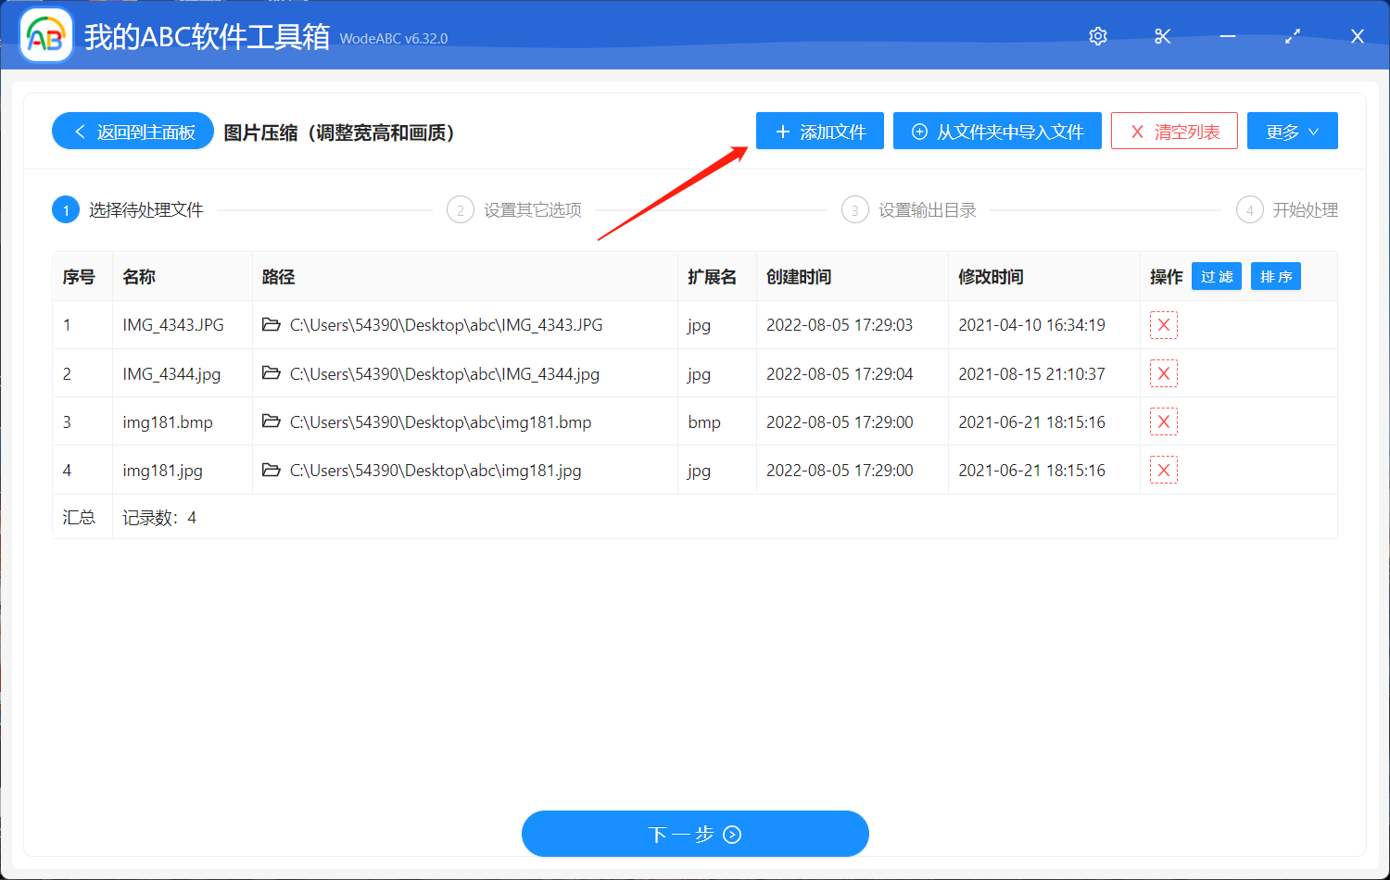
Task: Click the scissors icon in the title bar
Action: [x=1162, y=36]
